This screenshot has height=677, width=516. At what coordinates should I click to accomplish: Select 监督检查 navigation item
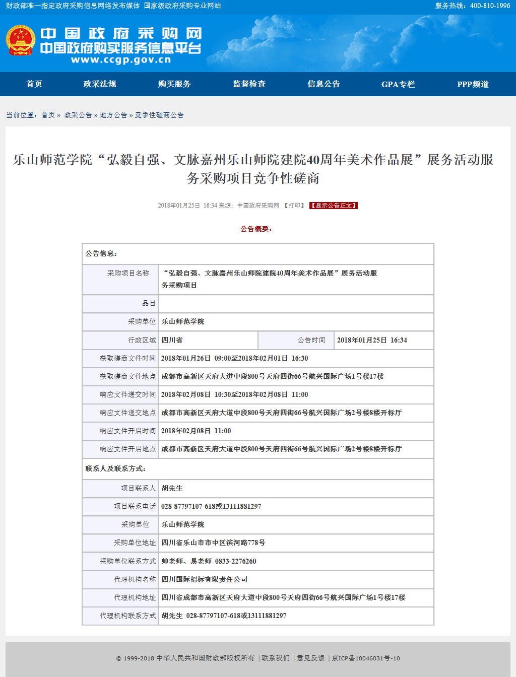[249, 84]
